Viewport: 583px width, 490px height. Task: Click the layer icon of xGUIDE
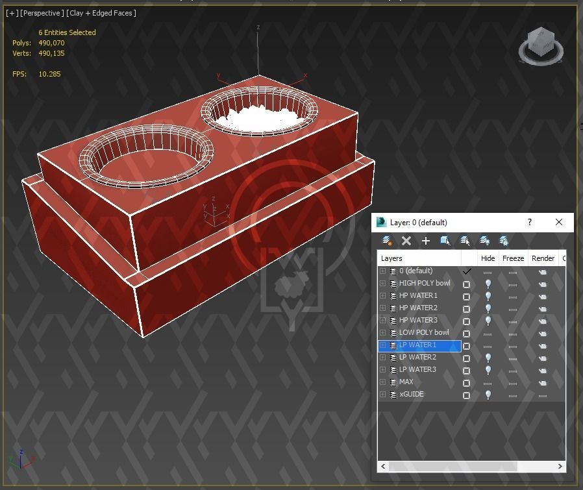click(393, 395)
